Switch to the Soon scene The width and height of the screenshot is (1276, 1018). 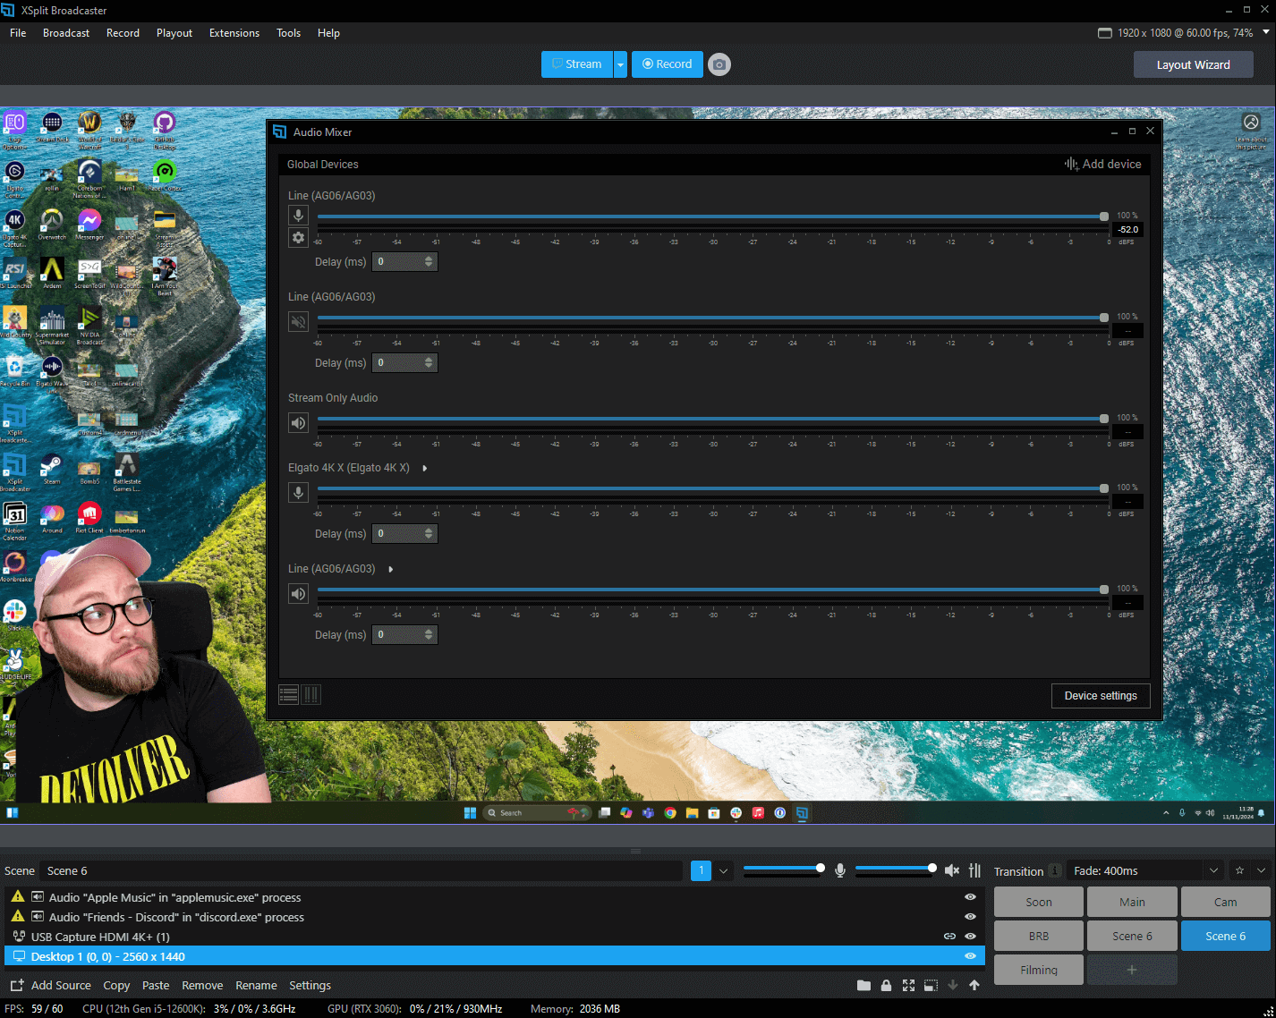(x=1039, y=902)
